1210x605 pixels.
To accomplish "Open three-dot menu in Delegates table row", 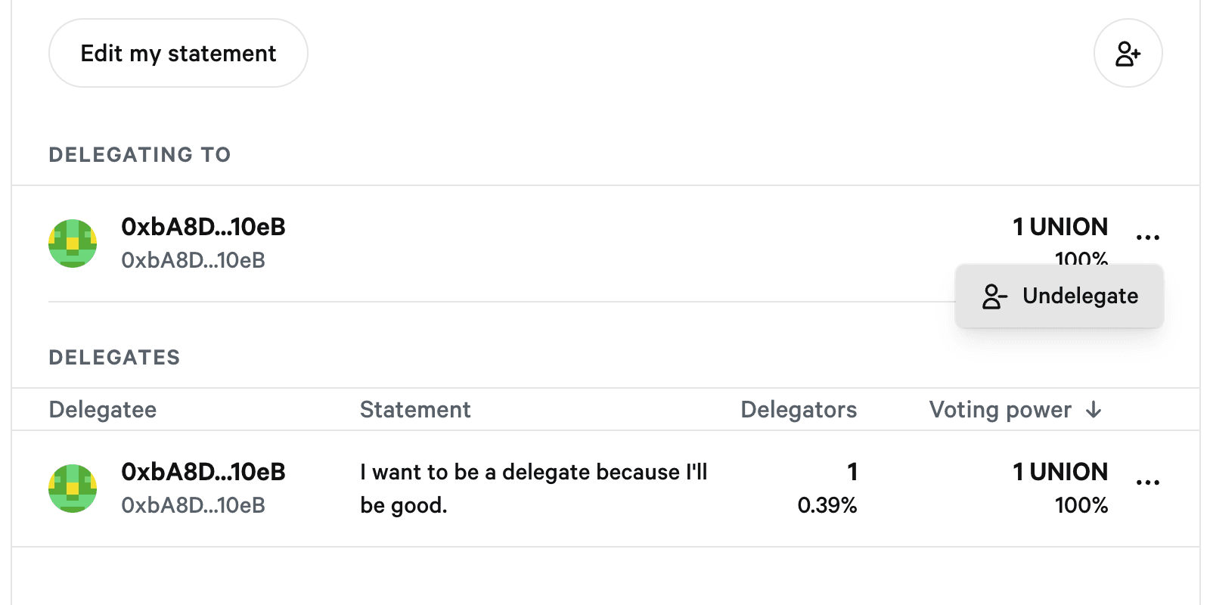I will tap(1147, 482).
